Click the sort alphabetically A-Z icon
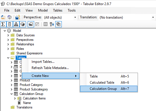This screenshot has height=111, width=156. pos(52,24)
